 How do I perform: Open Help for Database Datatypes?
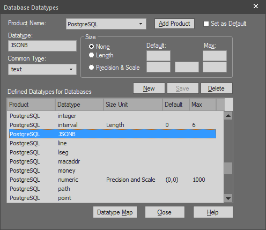pos(213,212)
